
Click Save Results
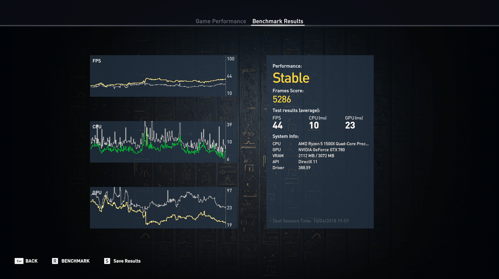coord(127,261)
